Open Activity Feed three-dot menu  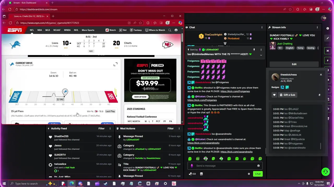pos(110,129)
